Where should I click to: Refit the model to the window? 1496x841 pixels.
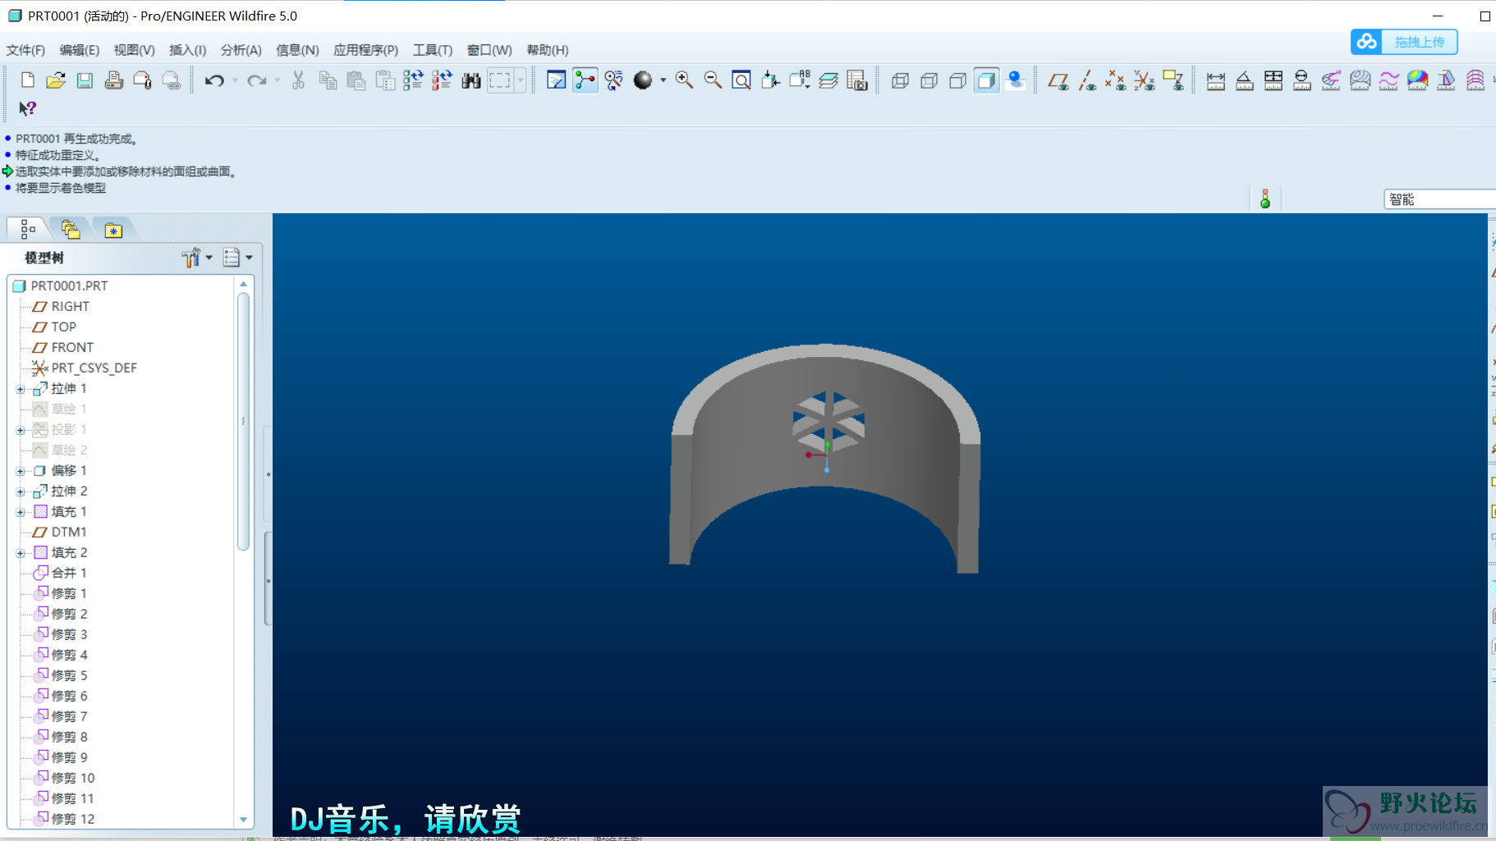[741, 80]
